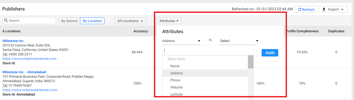Click the Apply button

coord(270,52)
